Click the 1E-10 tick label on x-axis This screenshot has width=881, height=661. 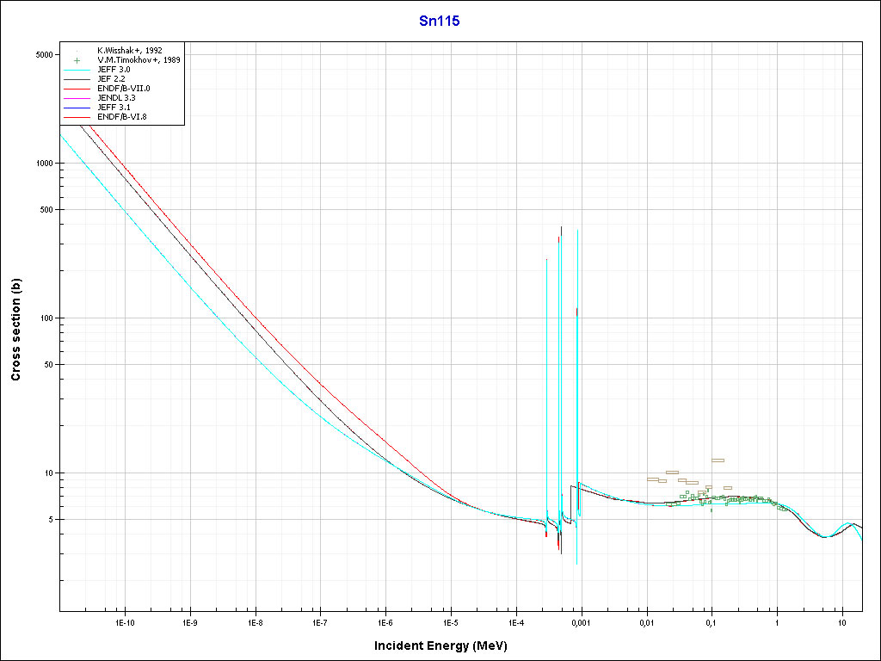coord(125,622)
